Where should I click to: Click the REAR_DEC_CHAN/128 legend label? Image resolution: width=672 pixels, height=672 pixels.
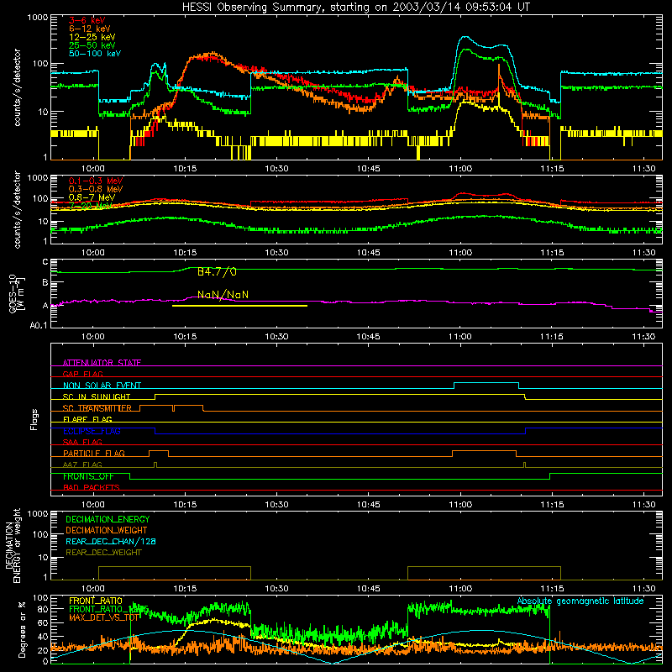click(x=111, y=541)
